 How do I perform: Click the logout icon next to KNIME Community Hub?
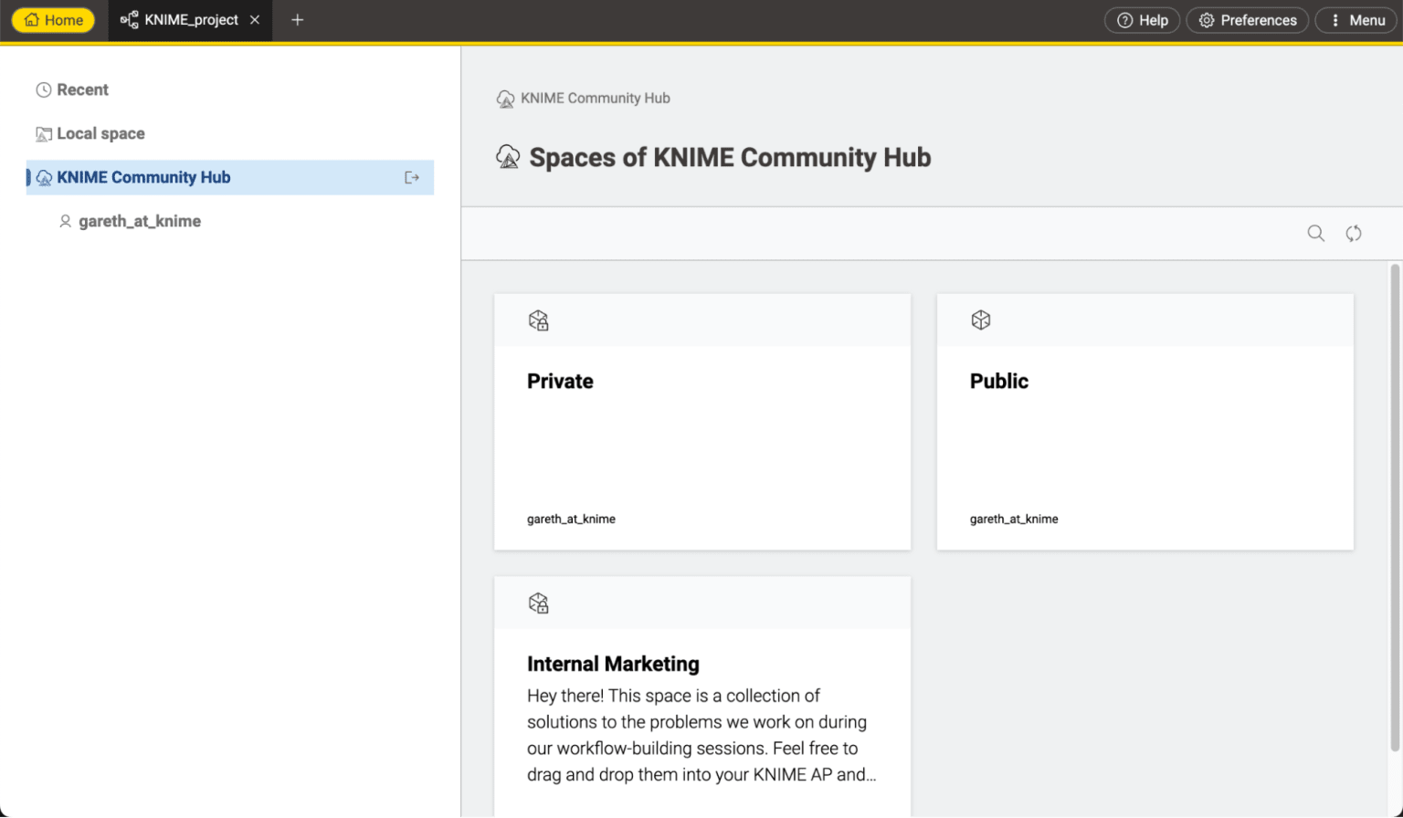(412, 177)
